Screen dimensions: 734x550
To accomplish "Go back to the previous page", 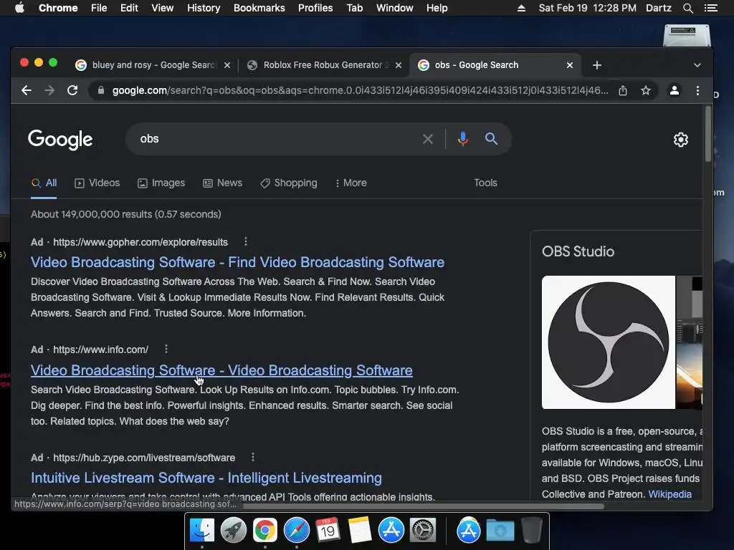I will coord(27,90).
